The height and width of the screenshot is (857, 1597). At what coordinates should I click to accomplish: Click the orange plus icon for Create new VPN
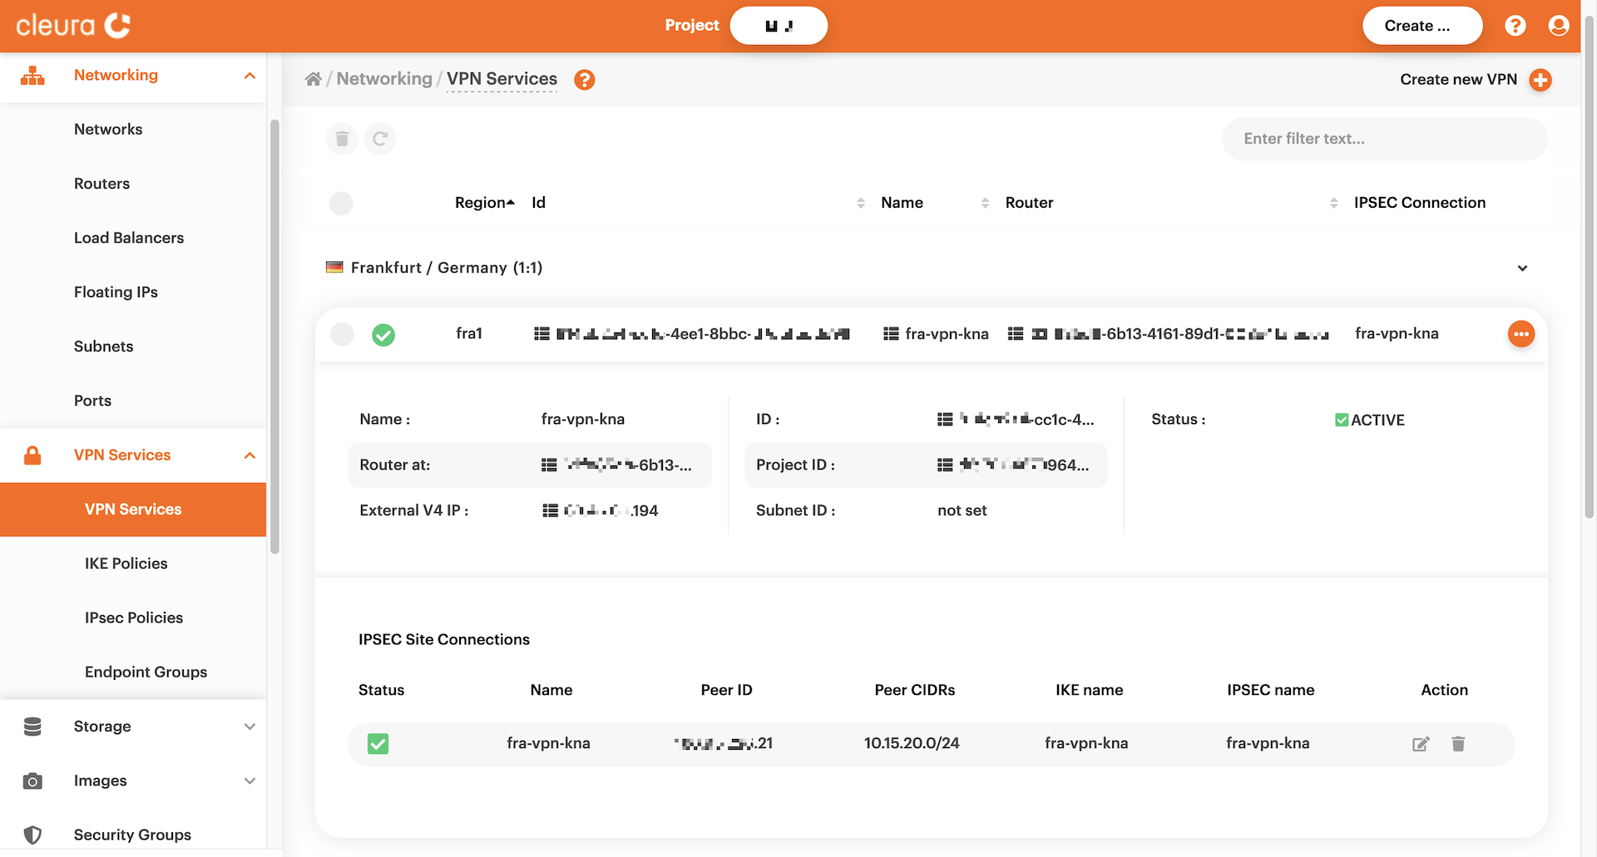point(1540,80)
